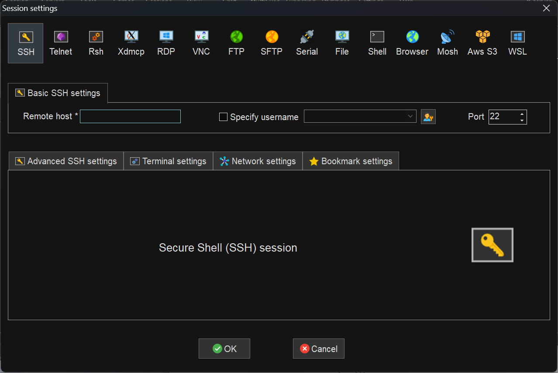Screen dimensions: 558x373
Task: Choose the Aws S3 session icon
Action: click(x=482, y=43)
